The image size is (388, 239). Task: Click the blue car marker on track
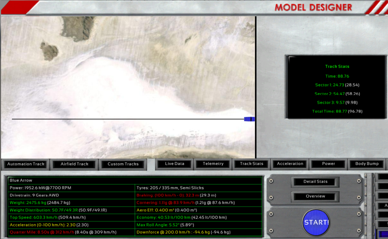(249, 119)
